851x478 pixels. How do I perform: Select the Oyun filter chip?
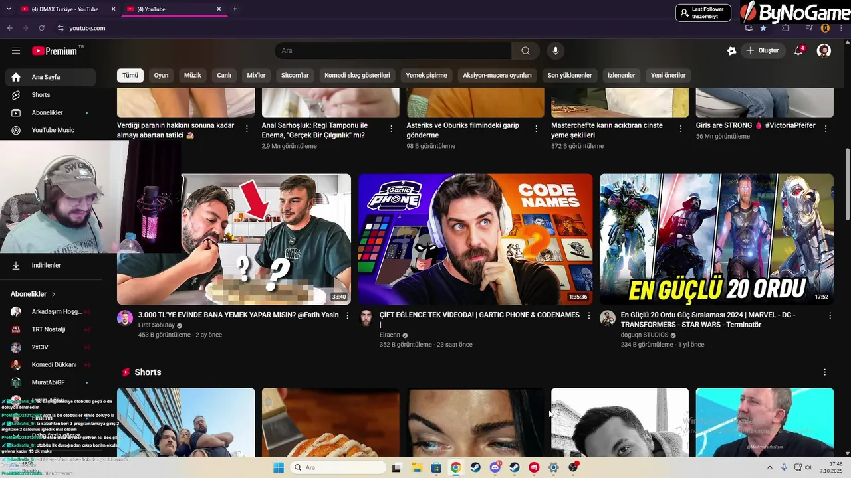click(x=161, y=76)
